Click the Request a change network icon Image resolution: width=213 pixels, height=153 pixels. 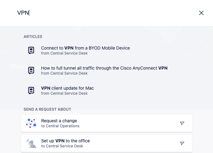[x=31, y=123]
